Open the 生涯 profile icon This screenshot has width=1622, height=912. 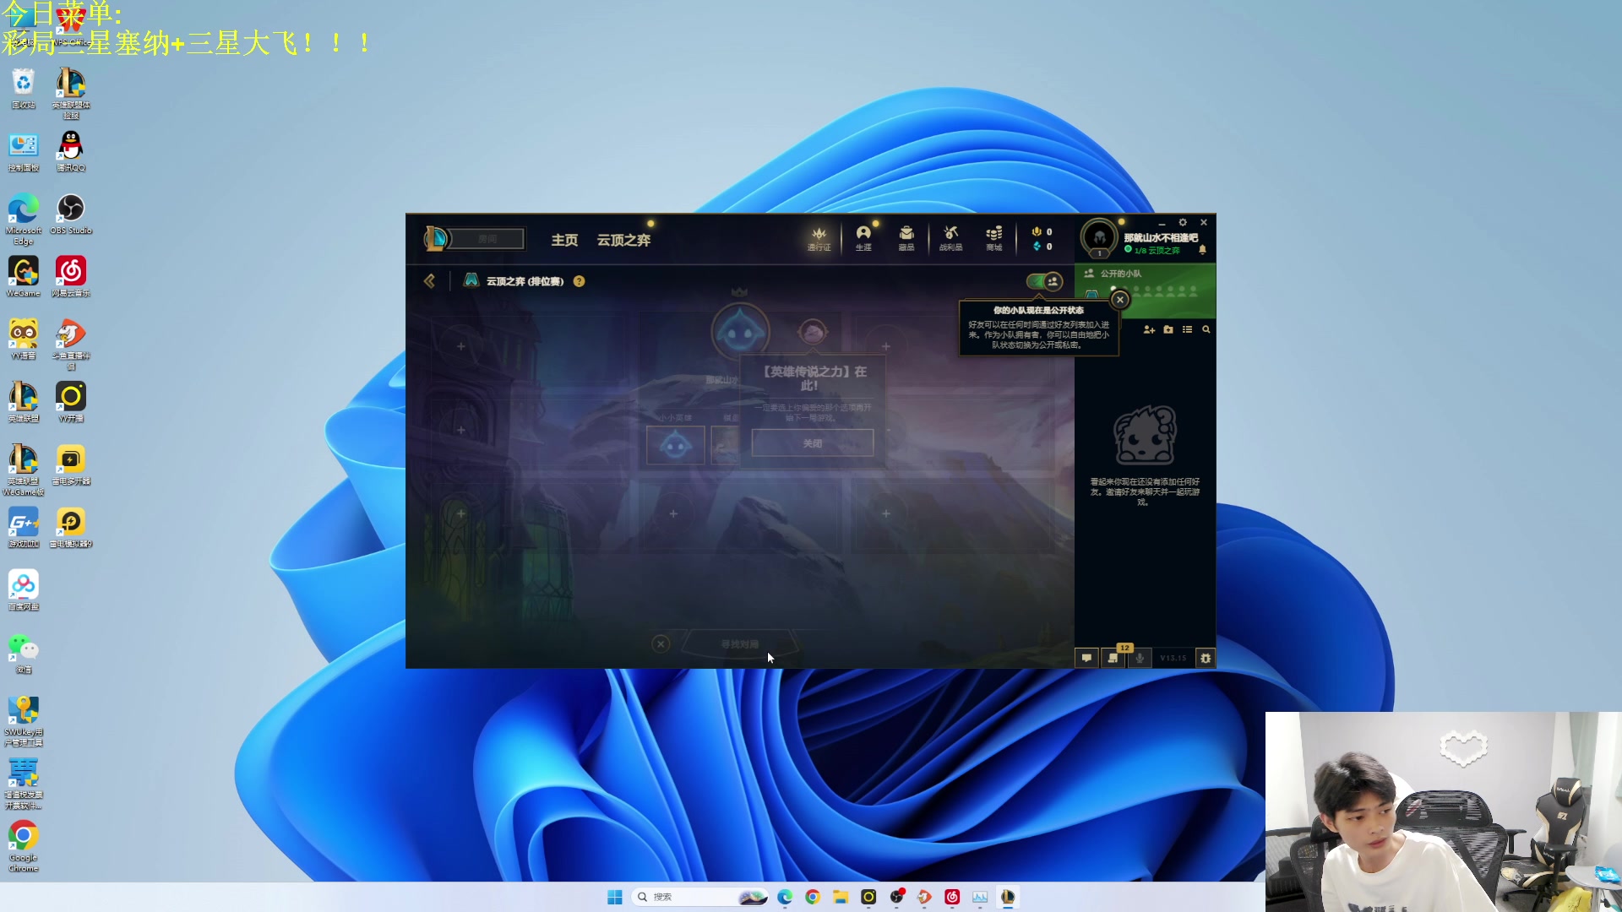coord(863,238)
